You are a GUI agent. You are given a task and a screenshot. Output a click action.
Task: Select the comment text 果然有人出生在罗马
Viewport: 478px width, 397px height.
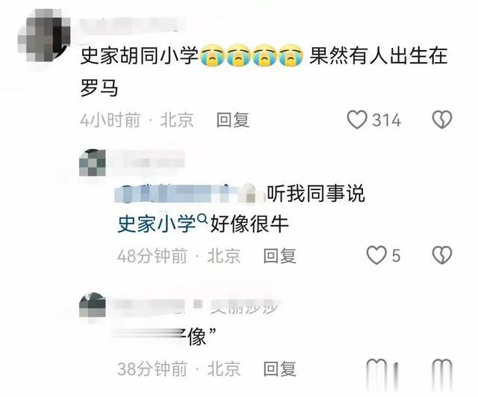264,72
